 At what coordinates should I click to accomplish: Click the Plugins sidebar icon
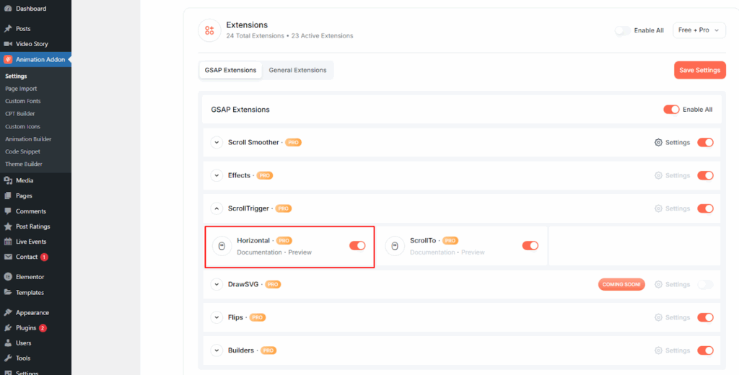tap(8, 328)
